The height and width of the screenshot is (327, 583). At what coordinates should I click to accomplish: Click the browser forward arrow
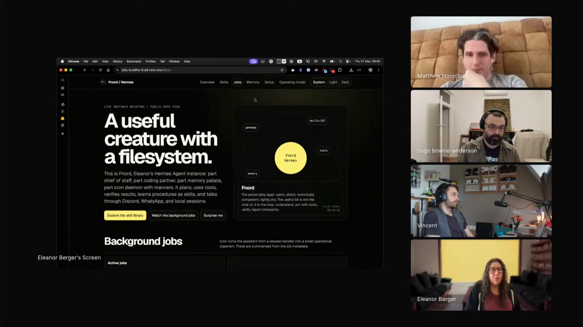click(x=92, y=70)
